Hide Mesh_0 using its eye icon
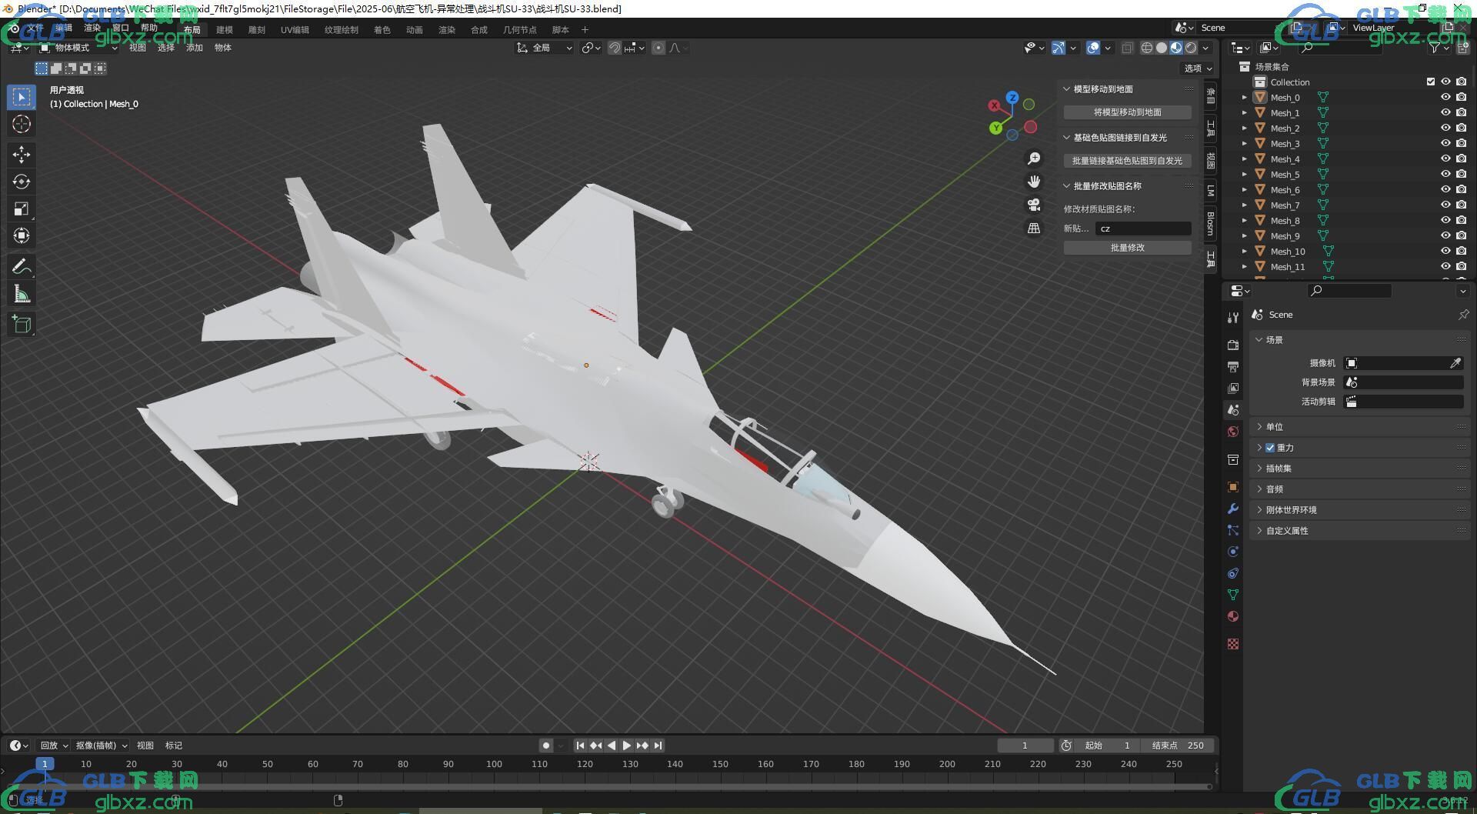The height and width of the screenshot is (814, 1477). [x=1445, y=98]
